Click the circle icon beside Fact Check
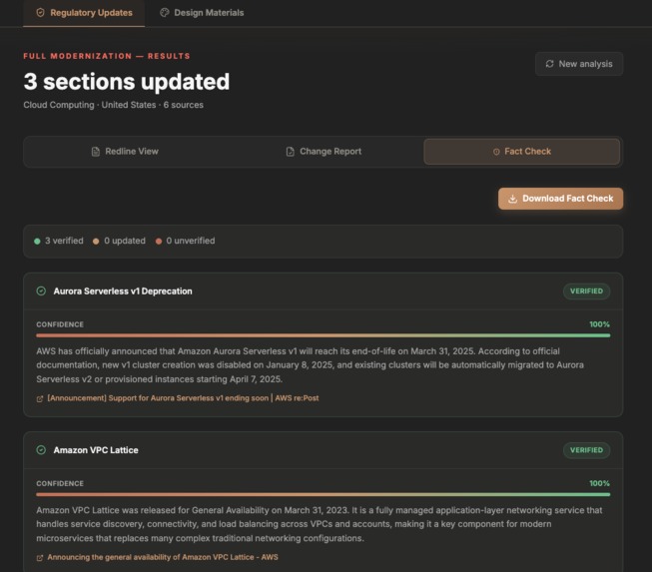 [496, 152]
